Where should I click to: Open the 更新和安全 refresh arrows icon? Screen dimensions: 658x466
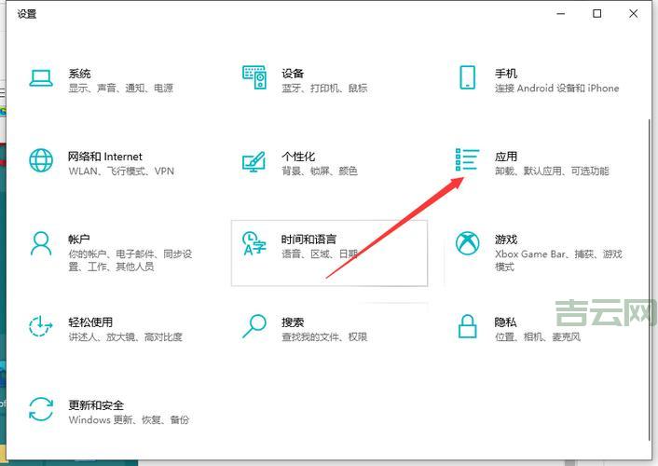point(41,409)
